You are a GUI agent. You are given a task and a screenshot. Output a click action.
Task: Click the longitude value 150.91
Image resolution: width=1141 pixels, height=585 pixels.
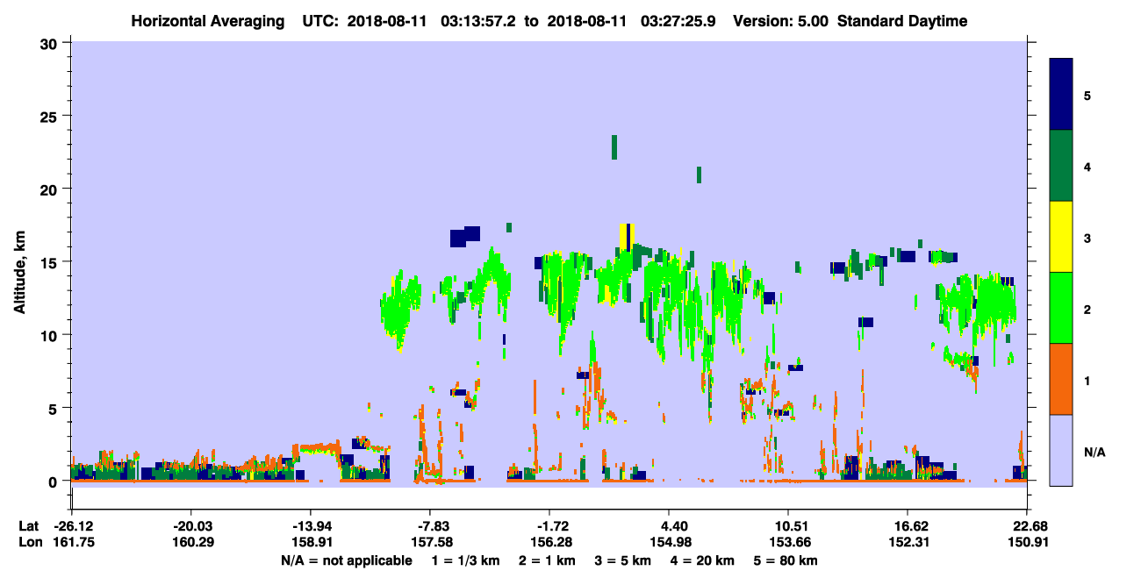(x=1027, y=542)
